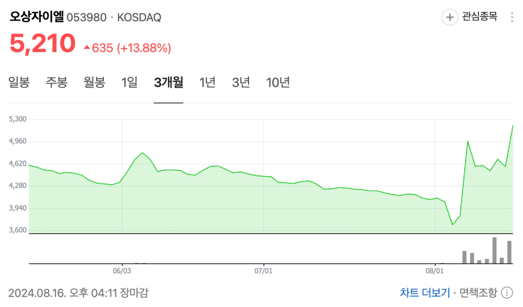
Task: Click the red up-triangle price change icon
Action: point(87,48)
